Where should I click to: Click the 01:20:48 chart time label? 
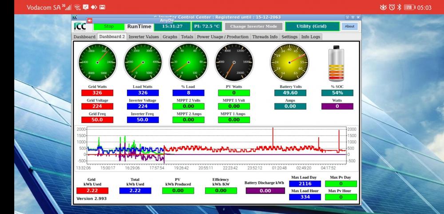[x=279, y=168]
